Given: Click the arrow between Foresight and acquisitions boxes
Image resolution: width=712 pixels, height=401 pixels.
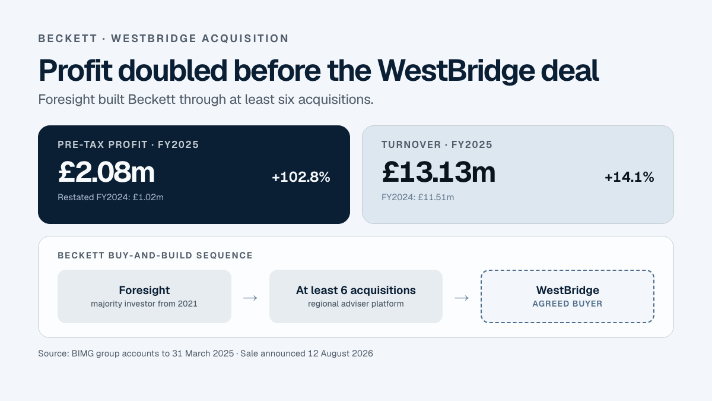Looking at the screenshot, I should pyautogui.click(x=250, y=297).
